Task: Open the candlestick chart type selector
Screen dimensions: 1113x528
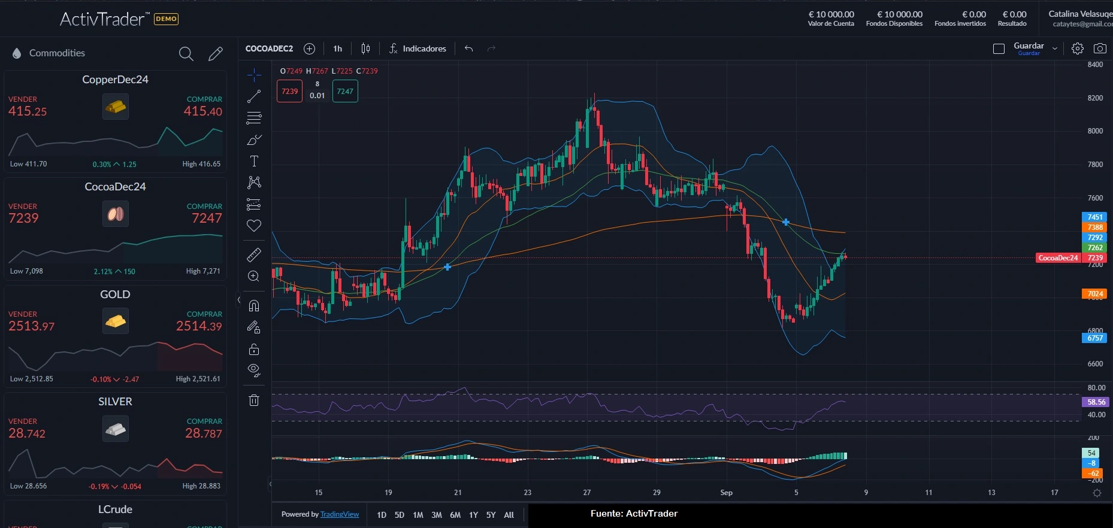Action: (365, 48)
